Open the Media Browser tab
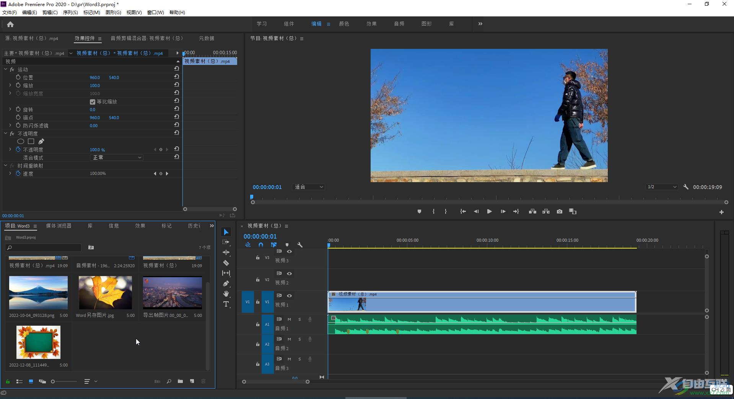 click(59, 226)
